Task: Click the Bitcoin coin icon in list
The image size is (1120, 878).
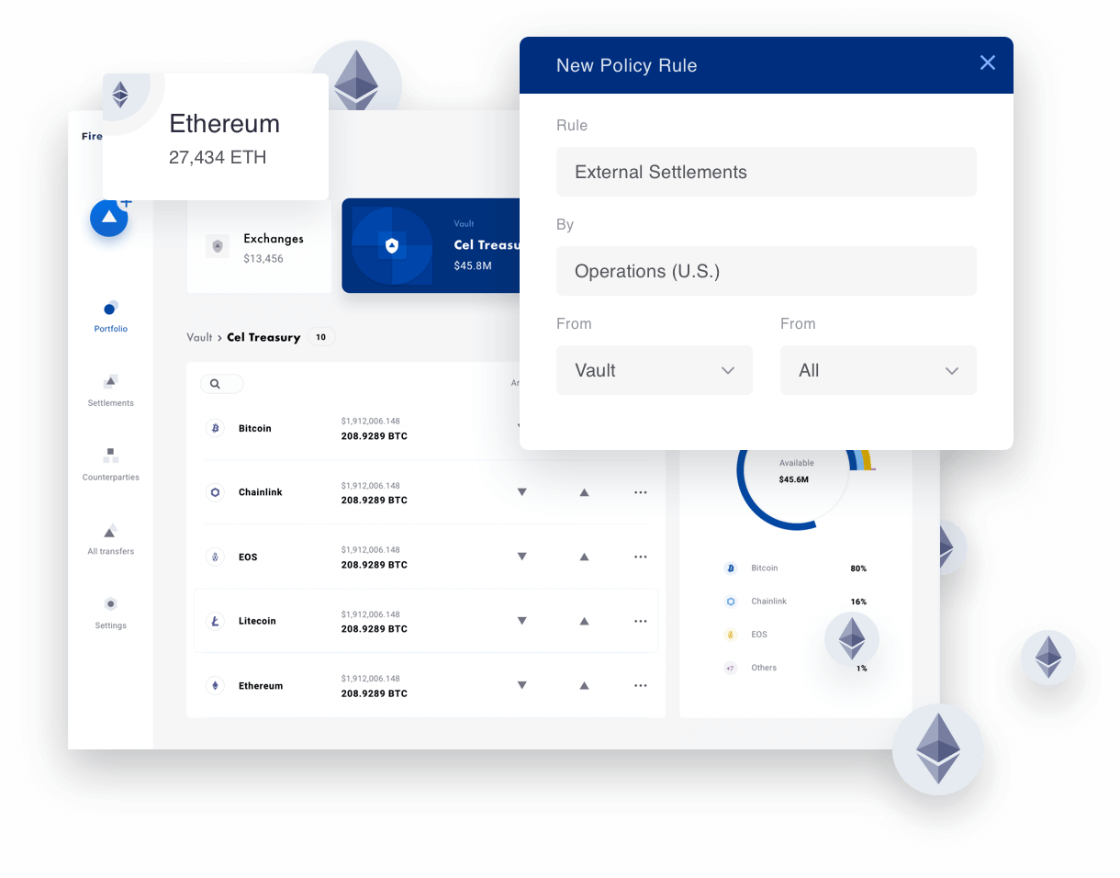Action: point(216,428)
